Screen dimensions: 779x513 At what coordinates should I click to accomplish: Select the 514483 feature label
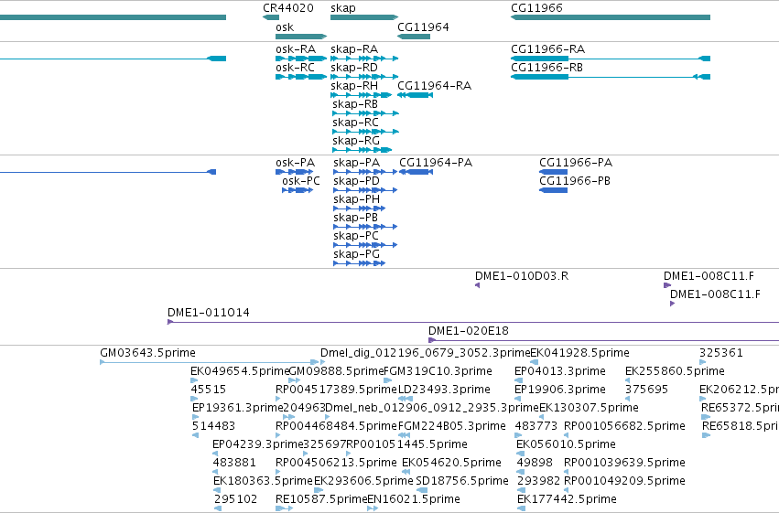click(x=213, y=426)
